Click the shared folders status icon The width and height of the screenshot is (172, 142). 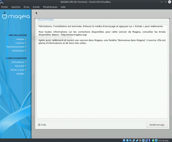pyautogui.click(x=140, y=140)
